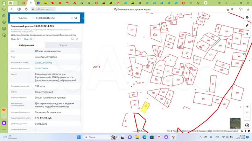
Task: Click the taskbar Поиск search box
Action: point(101,137)
